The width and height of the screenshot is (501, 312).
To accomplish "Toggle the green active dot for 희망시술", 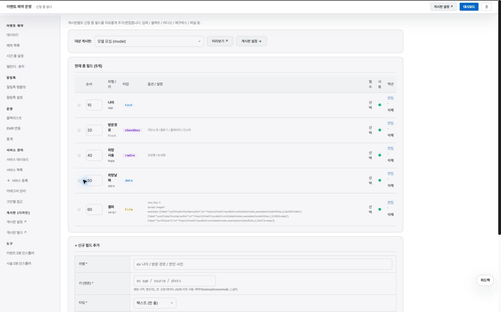I will point(380,155).
